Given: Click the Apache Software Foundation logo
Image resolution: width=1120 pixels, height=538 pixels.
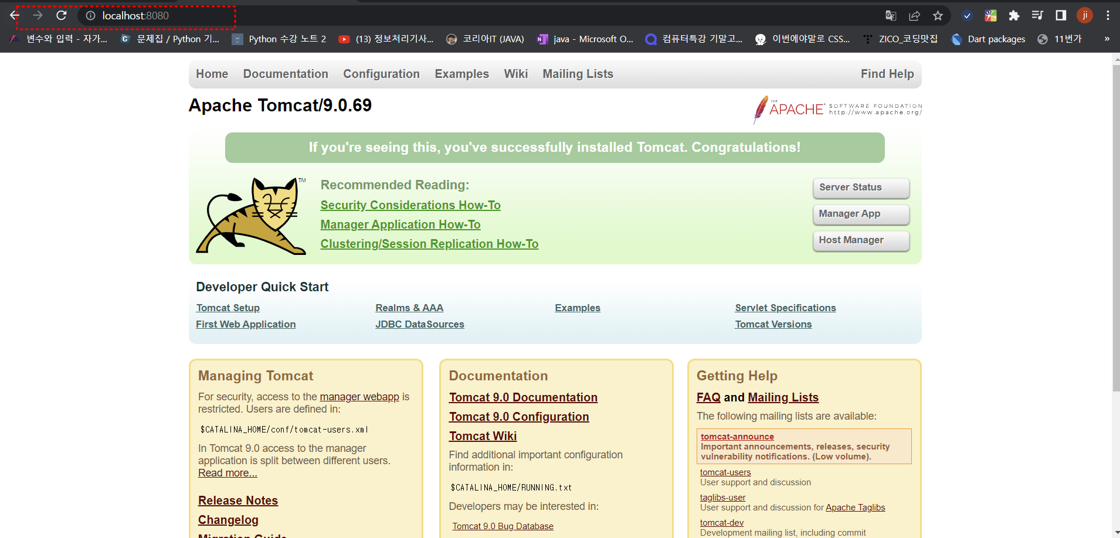Looking at the screenshot, I should pyautogui.click(x=837, y=109).
